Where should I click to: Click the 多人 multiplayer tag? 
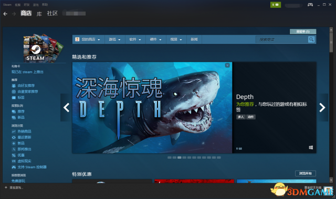pyautogui.click(x=241, y=117)
